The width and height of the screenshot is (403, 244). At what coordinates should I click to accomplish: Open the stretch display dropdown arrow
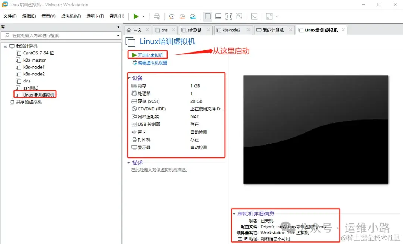click(277, 16)
